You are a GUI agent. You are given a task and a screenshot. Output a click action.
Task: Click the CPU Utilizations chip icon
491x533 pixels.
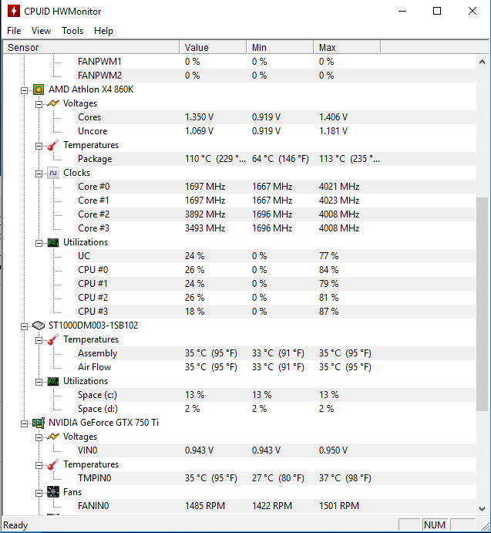tap(52, 242)
